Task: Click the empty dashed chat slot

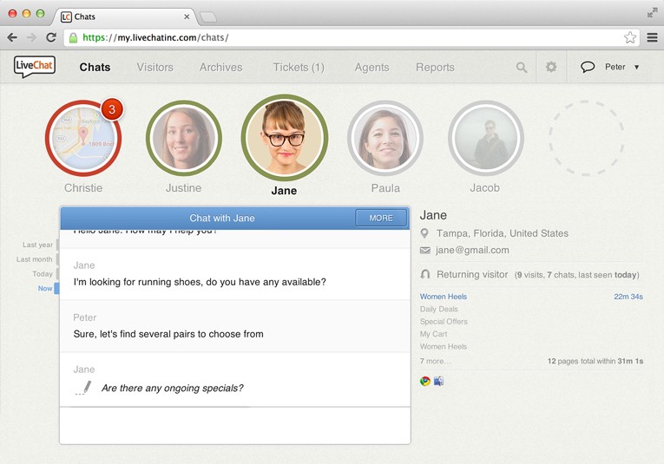Action: [587, 138]
